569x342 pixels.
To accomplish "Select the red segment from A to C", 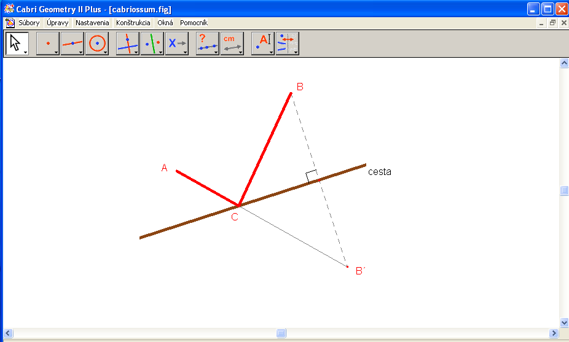I will tap(207, 188).
